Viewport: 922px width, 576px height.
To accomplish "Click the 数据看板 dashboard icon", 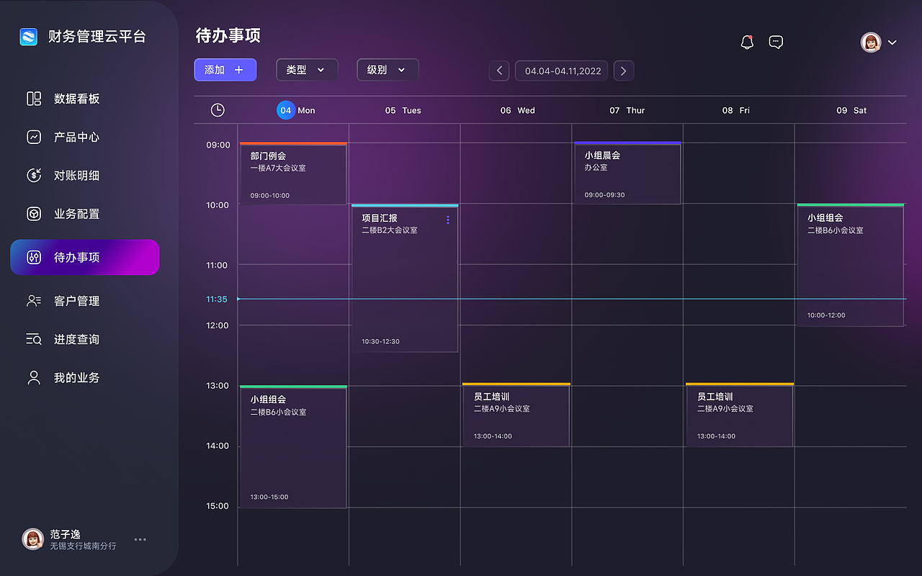I will [34, 99].
